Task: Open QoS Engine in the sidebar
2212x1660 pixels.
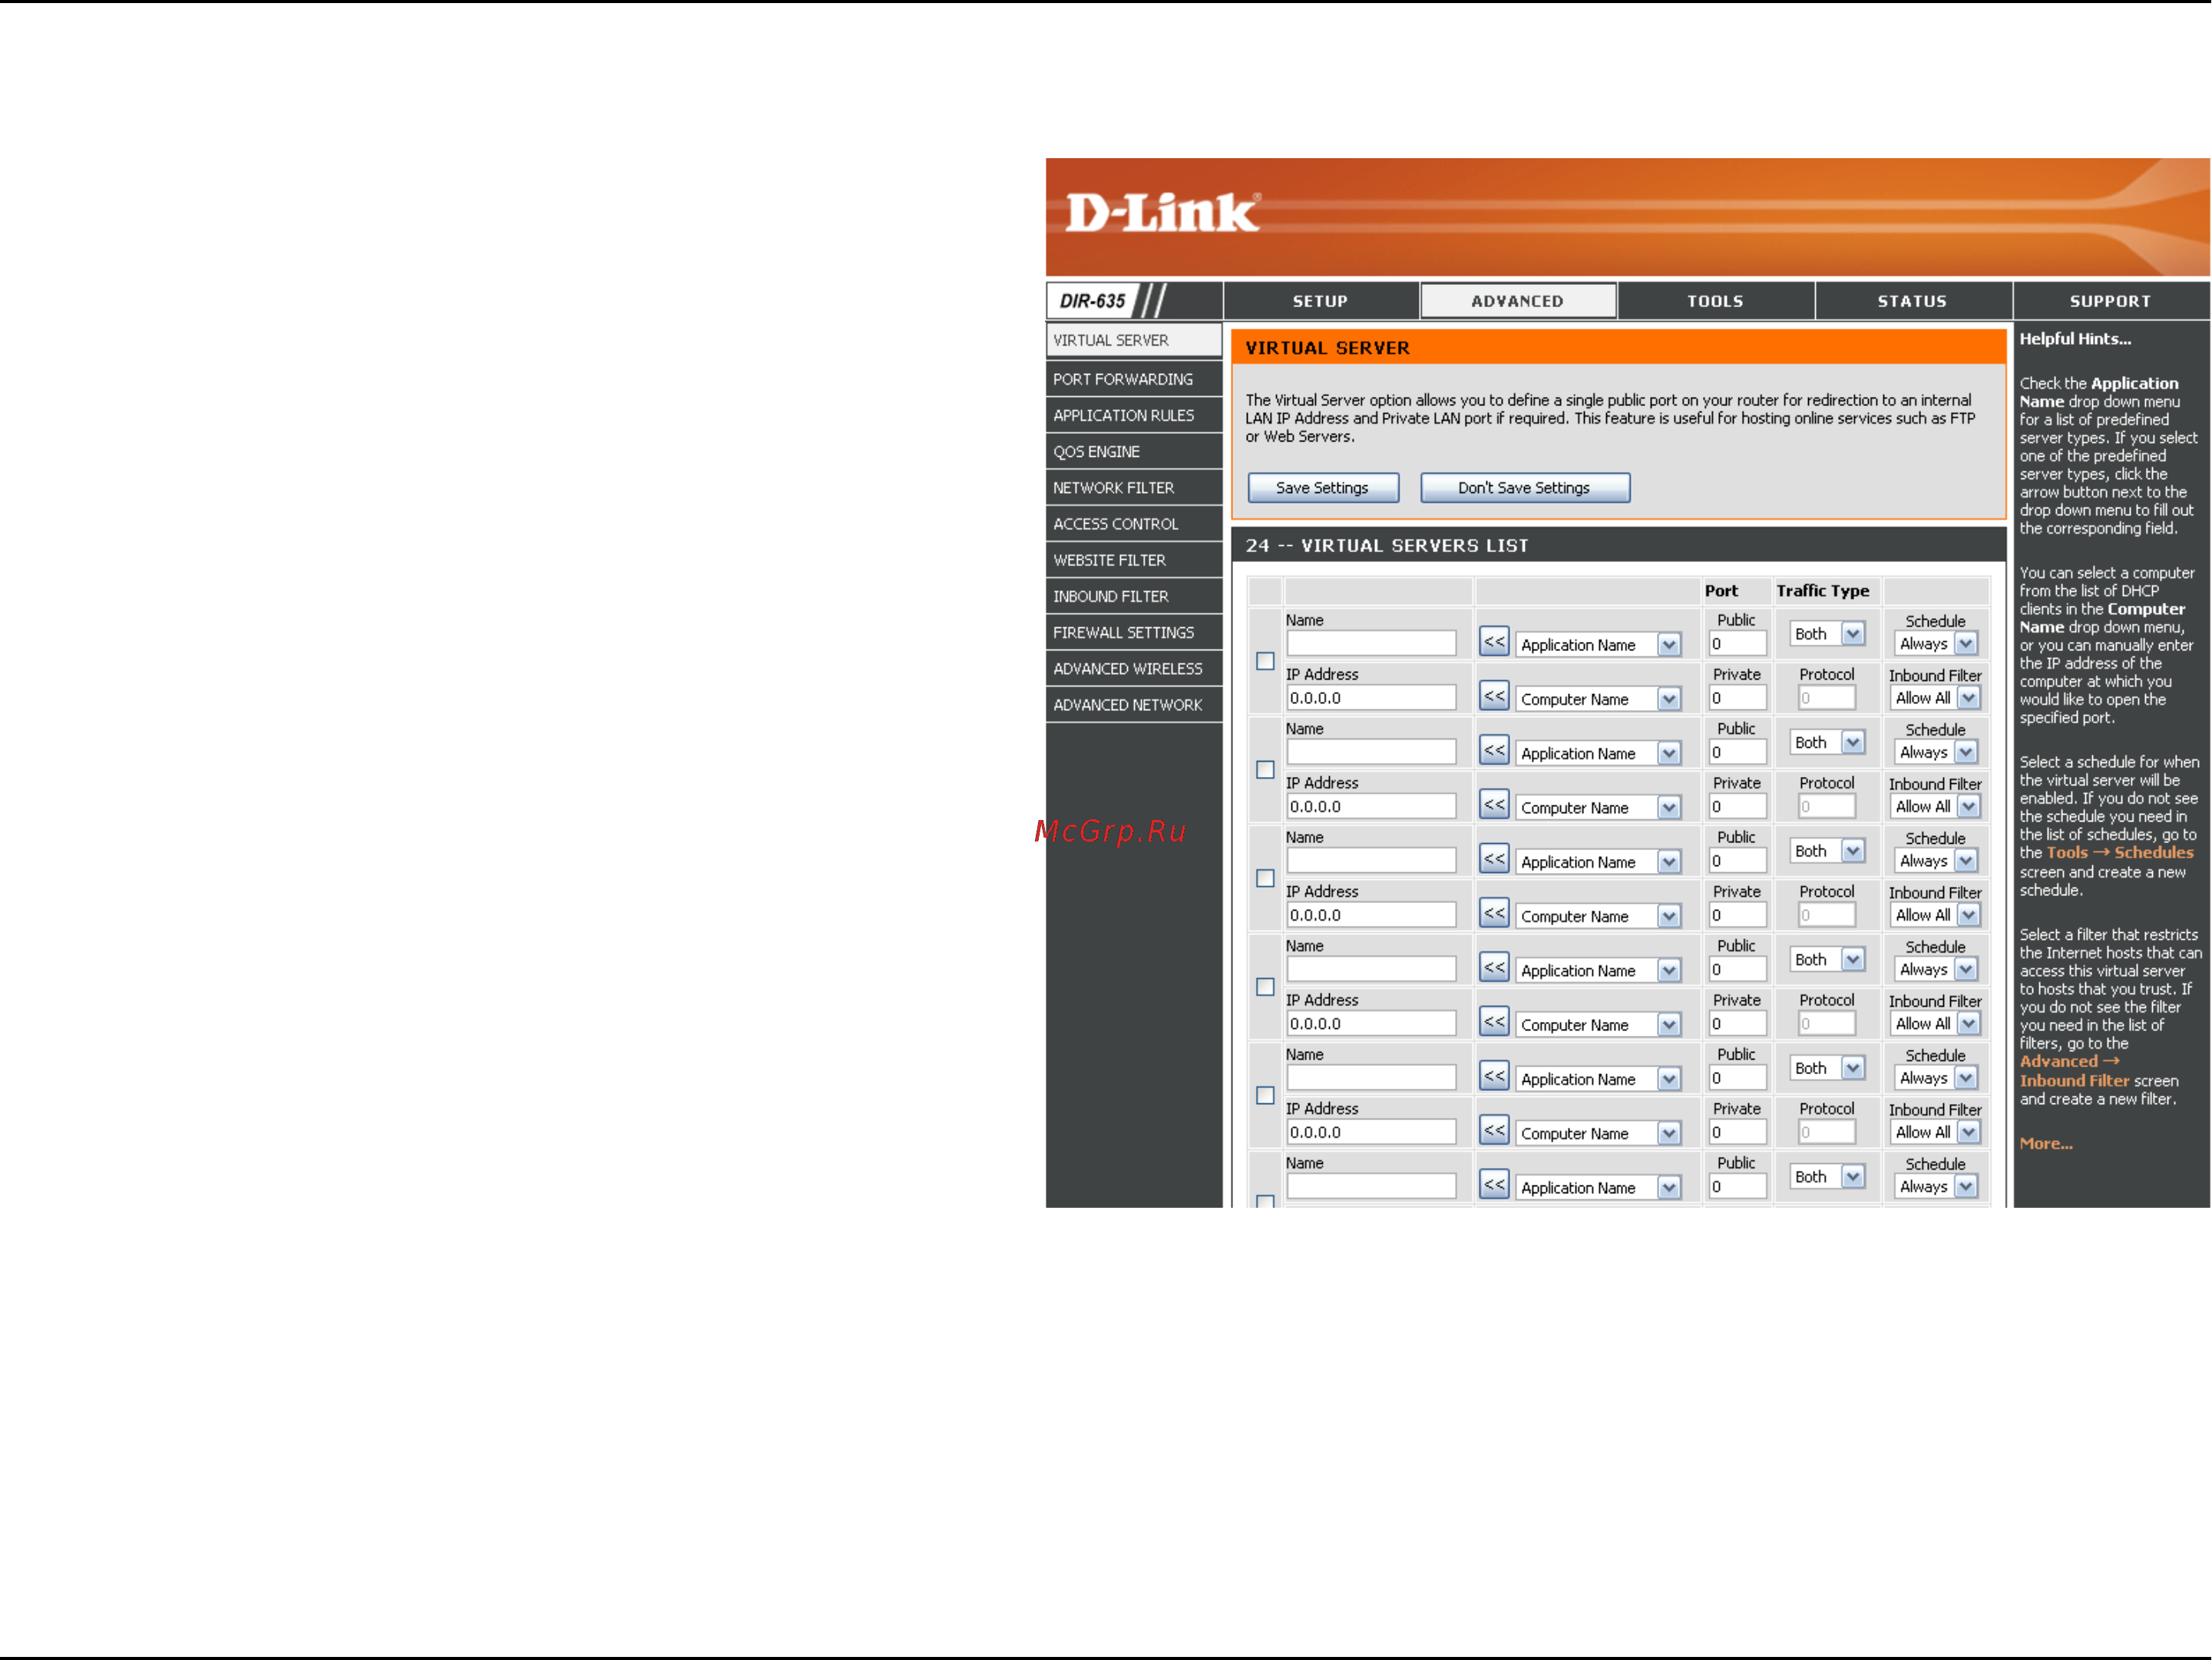Action: tap(1133, 452)
